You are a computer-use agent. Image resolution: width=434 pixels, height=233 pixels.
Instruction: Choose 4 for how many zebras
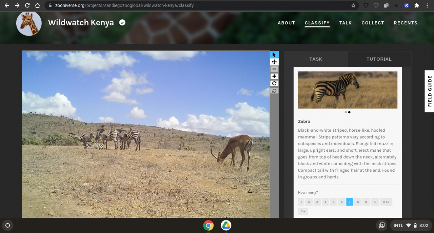point(325,202)
